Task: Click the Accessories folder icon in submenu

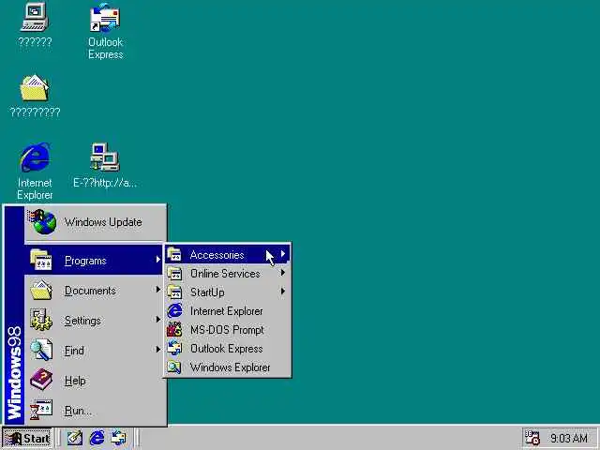Action: pyautogui.click(x=174, y=254)
